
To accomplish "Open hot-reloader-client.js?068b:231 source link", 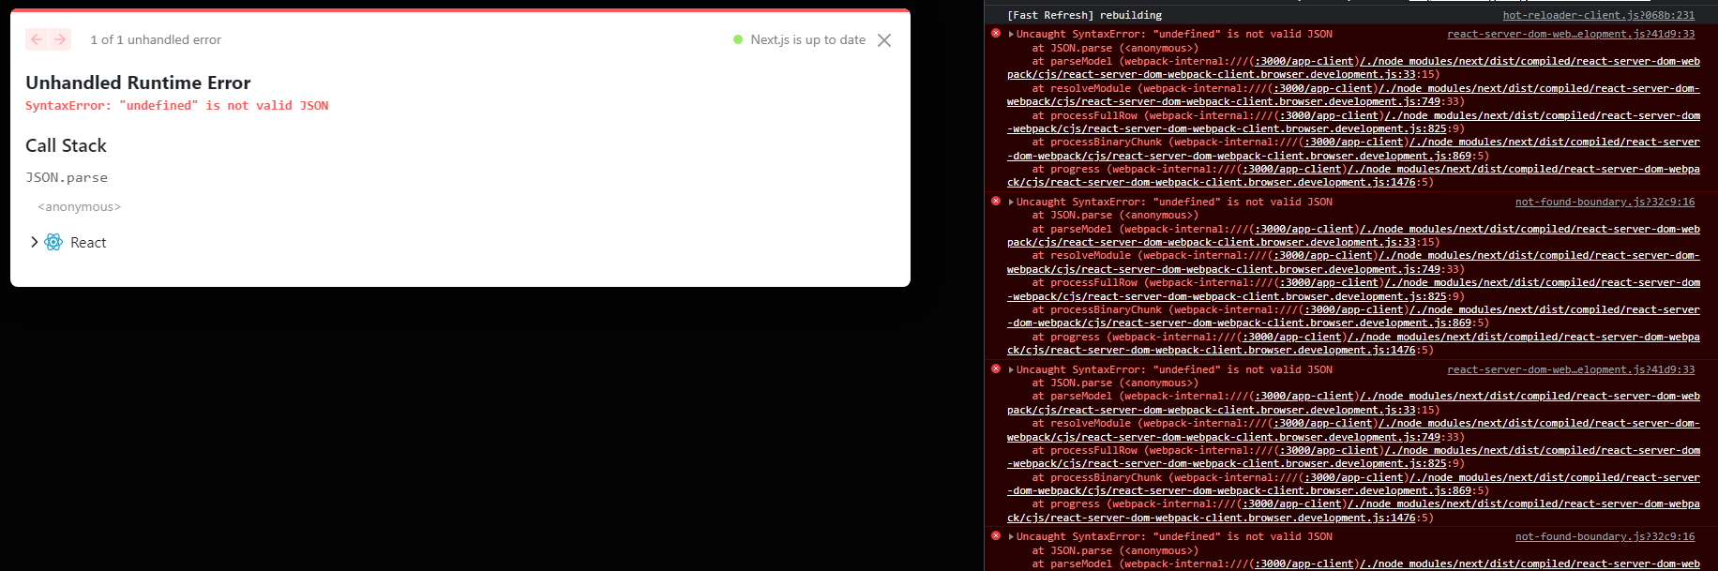I will click(1599, 15).
